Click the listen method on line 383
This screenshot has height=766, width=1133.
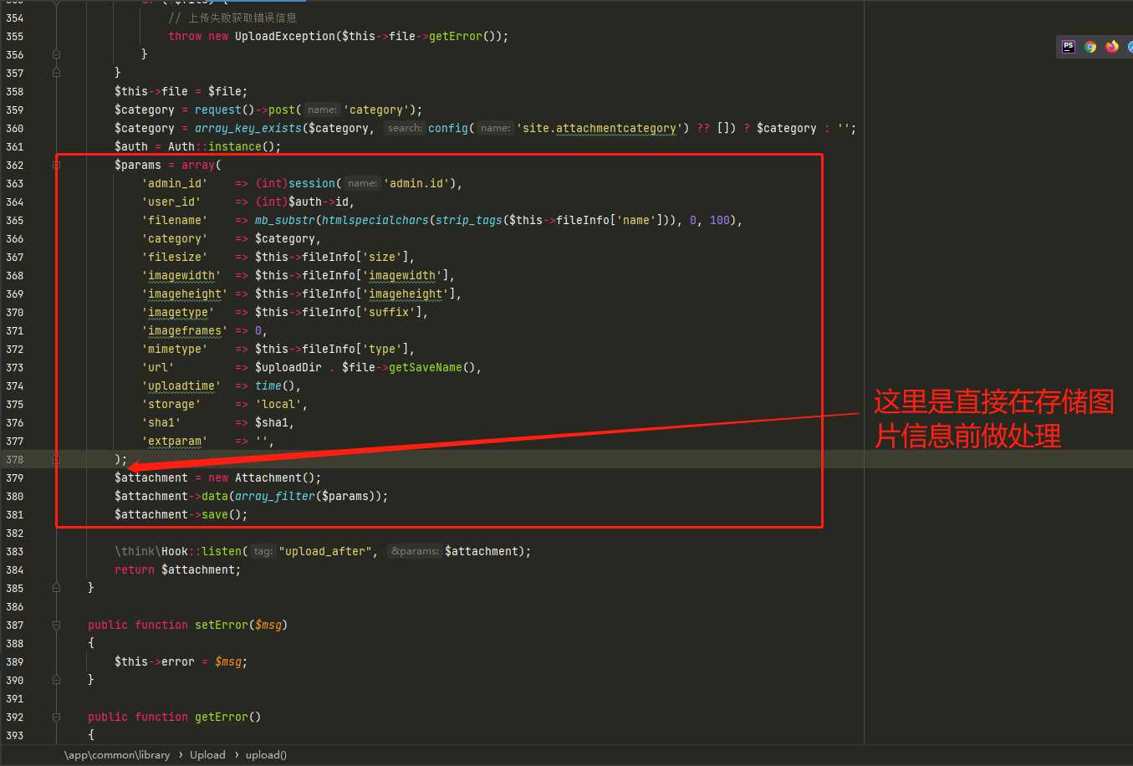pos(222,551)
